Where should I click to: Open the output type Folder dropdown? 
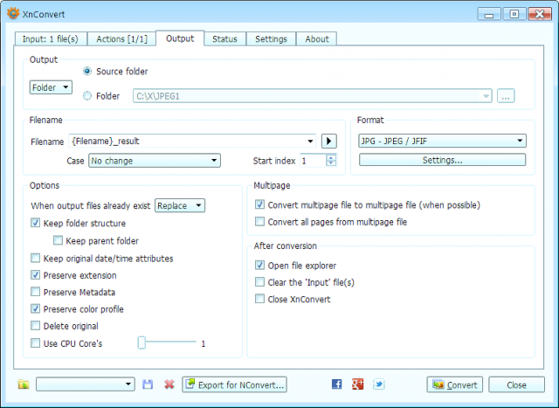[51, 87]
